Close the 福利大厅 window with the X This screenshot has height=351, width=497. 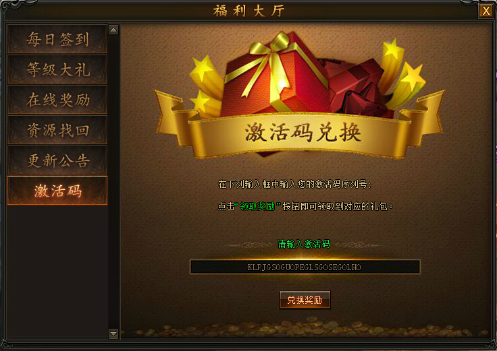[x=486, y=11]
